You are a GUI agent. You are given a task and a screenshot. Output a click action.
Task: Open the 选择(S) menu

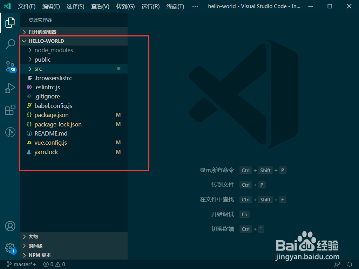75,6
